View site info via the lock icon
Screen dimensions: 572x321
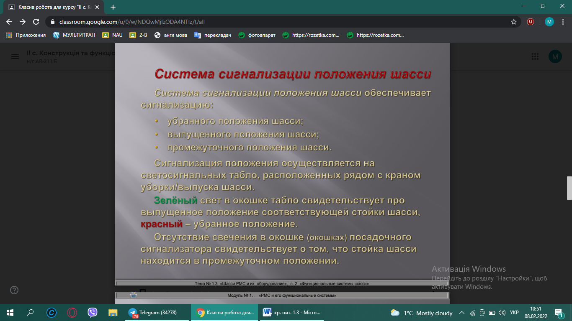tap(52, 22)
